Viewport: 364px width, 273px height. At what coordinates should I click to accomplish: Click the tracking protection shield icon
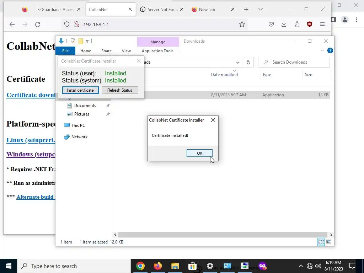point(67,25)
